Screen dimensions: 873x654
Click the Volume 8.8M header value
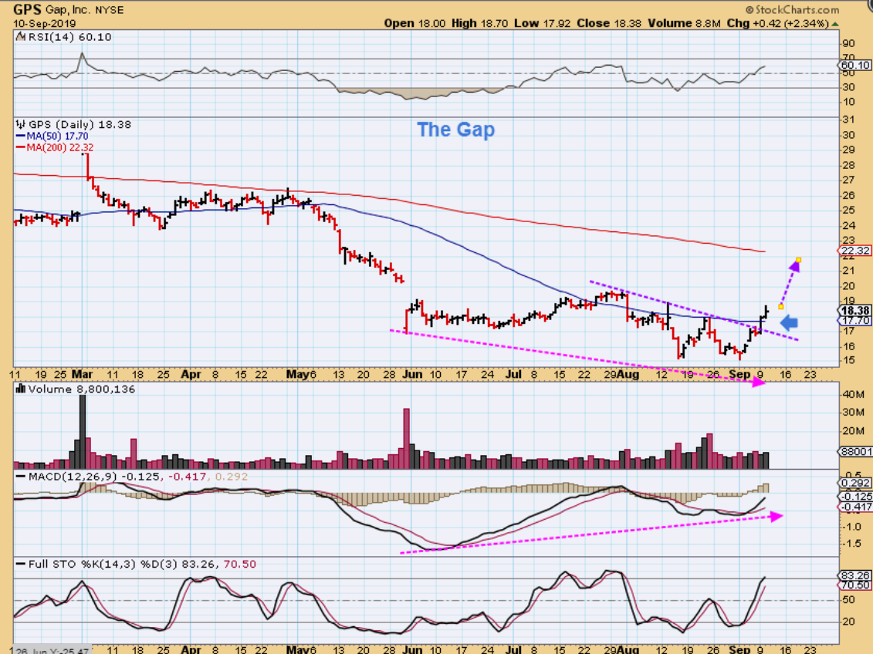[684, 23]
